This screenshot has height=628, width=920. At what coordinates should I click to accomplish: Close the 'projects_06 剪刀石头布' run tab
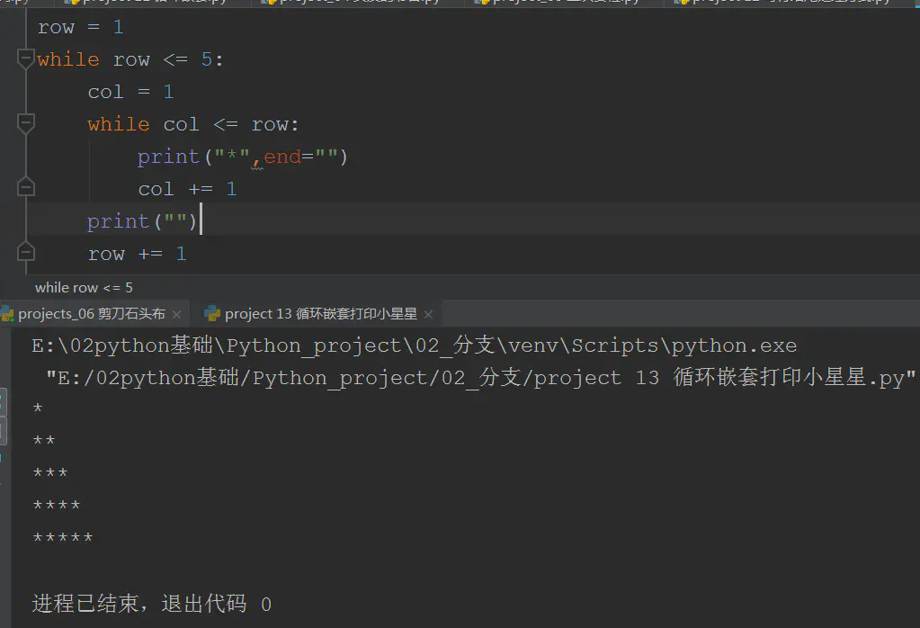coord(176,315)
